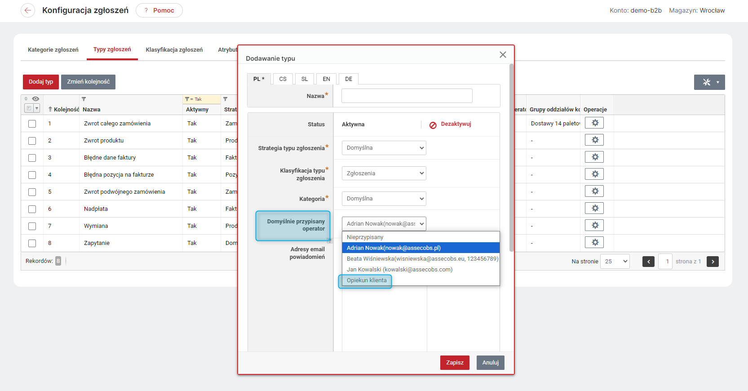Choose Beata Wiśniewska in operator list
The height and width of the screenshot is (391, 748).
click(x=420, y=259)
